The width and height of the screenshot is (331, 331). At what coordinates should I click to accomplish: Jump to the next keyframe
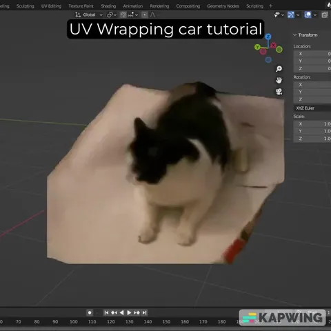[137, 312]
